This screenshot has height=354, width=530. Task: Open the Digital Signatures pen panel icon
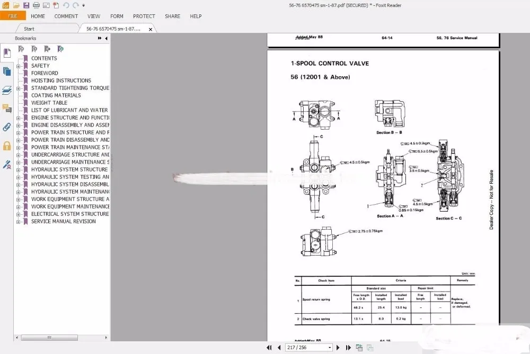point(7,165)
